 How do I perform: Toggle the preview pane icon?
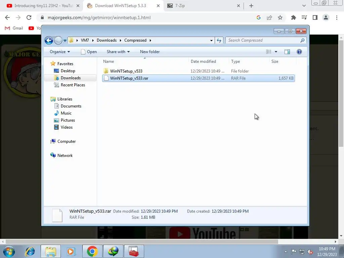point(287,52)
